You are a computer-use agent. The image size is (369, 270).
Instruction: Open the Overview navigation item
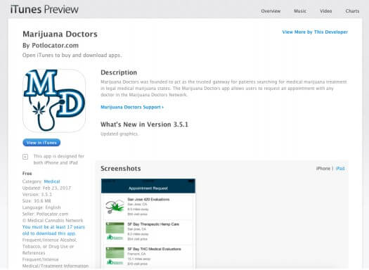(271, 11)
